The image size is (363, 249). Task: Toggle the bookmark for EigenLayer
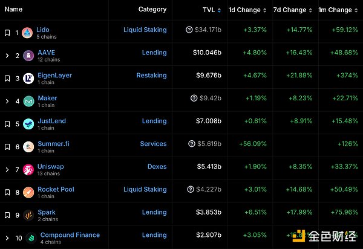click(x=7, y=79)
